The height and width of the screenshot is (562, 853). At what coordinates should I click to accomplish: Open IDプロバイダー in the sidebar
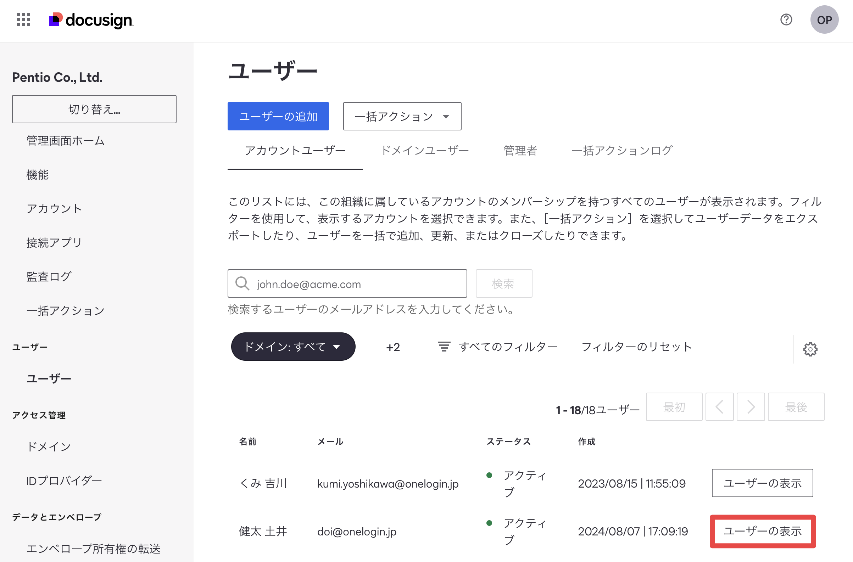point(64,480)
